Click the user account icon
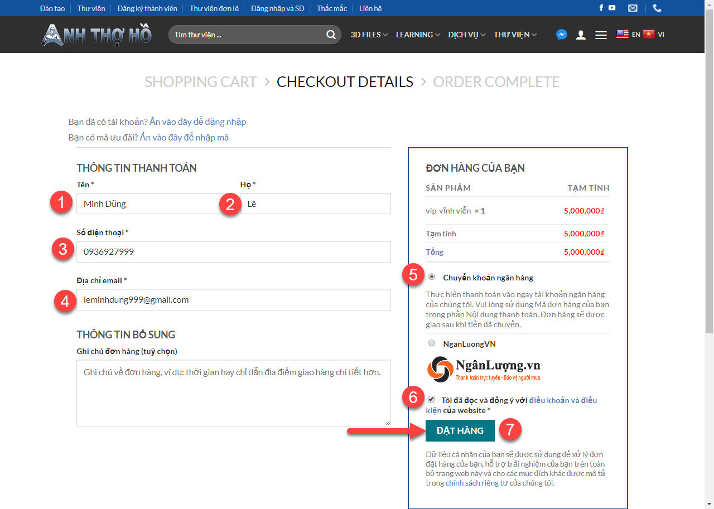 pyautogui.click(x=581, y=35)
